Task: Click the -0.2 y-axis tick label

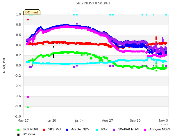Action: [x=18, y=76]
